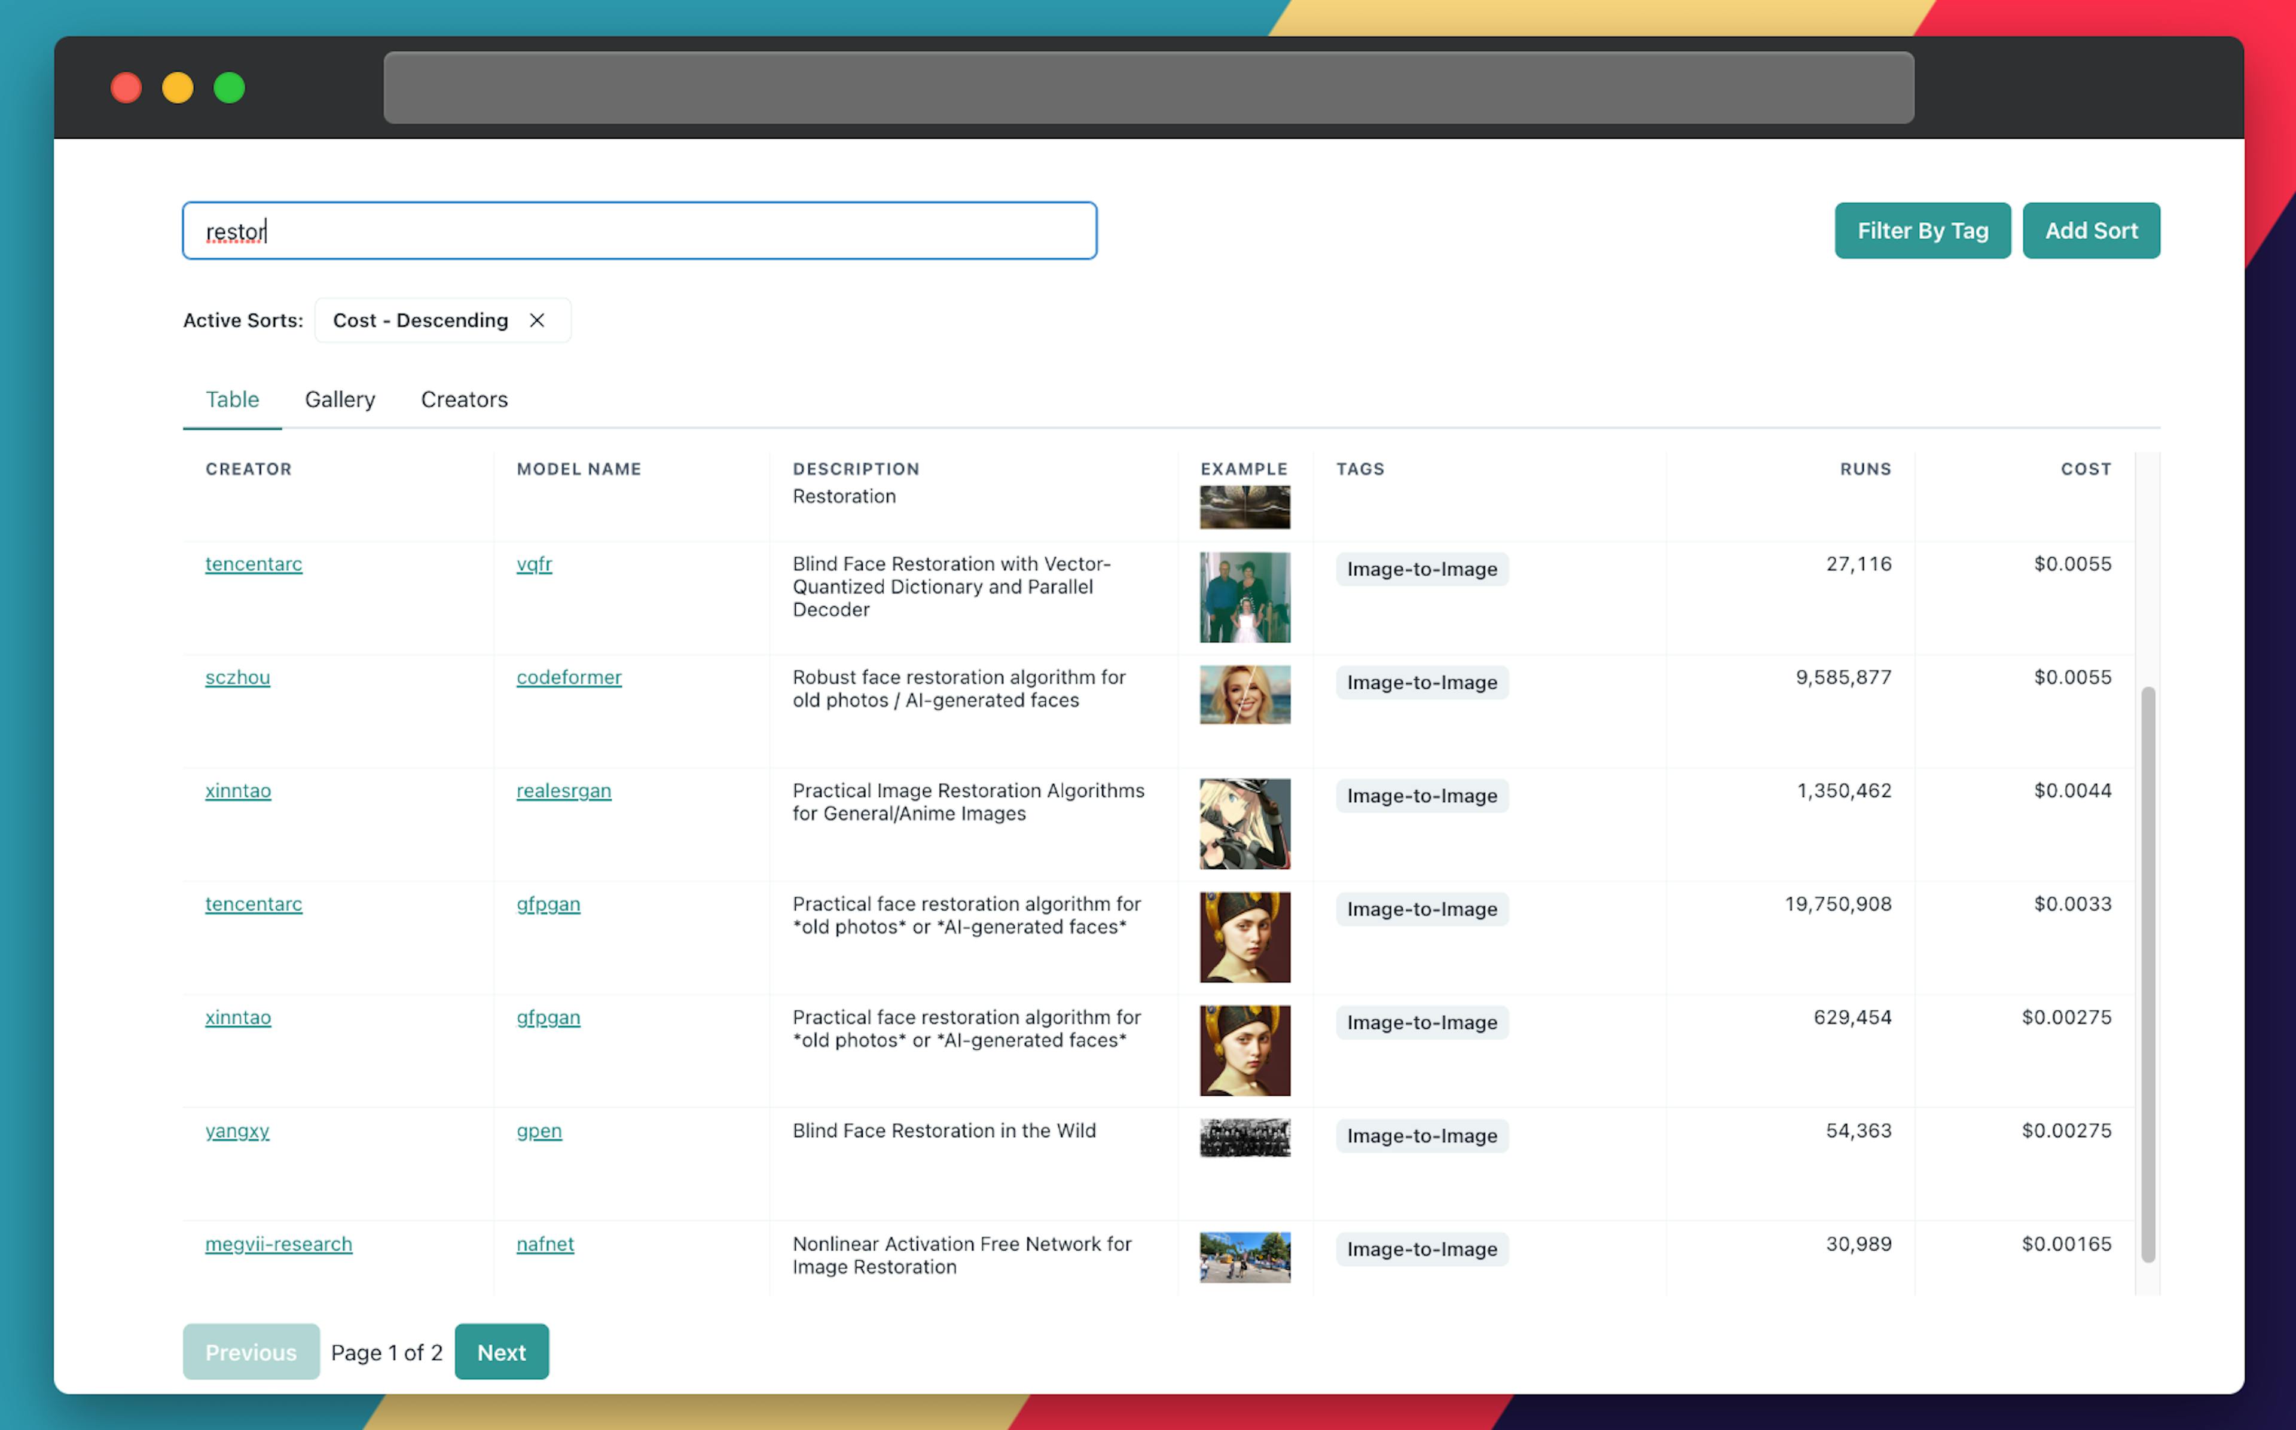The image size is (2296, 1430).
Task: Click the partially visible top row thumbnail
Action: 1244,507
